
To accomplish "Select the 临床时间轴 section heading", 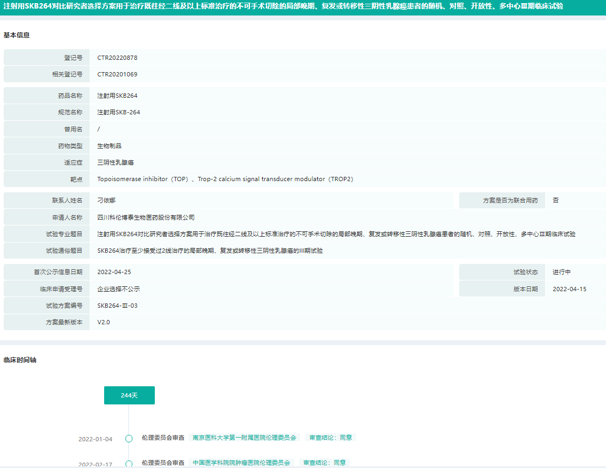I will point(20,360).
